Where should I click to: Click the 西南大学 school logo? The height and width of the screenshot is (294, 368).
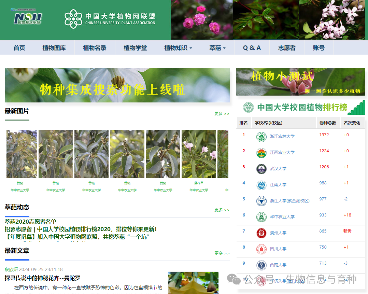coord(261,265)
